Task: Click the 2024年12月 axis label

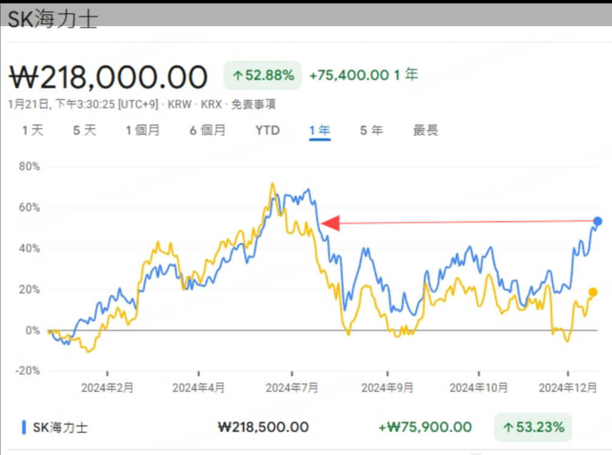Action: 568,388
